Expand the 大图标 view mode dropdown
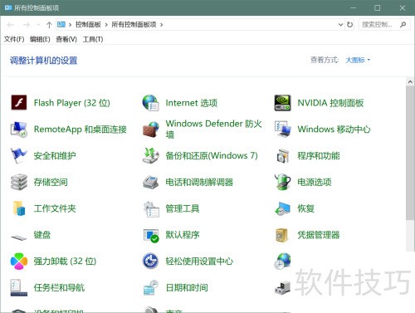This screenshot has width=415, height=313. pyautogui.click(x=358, y=60)
